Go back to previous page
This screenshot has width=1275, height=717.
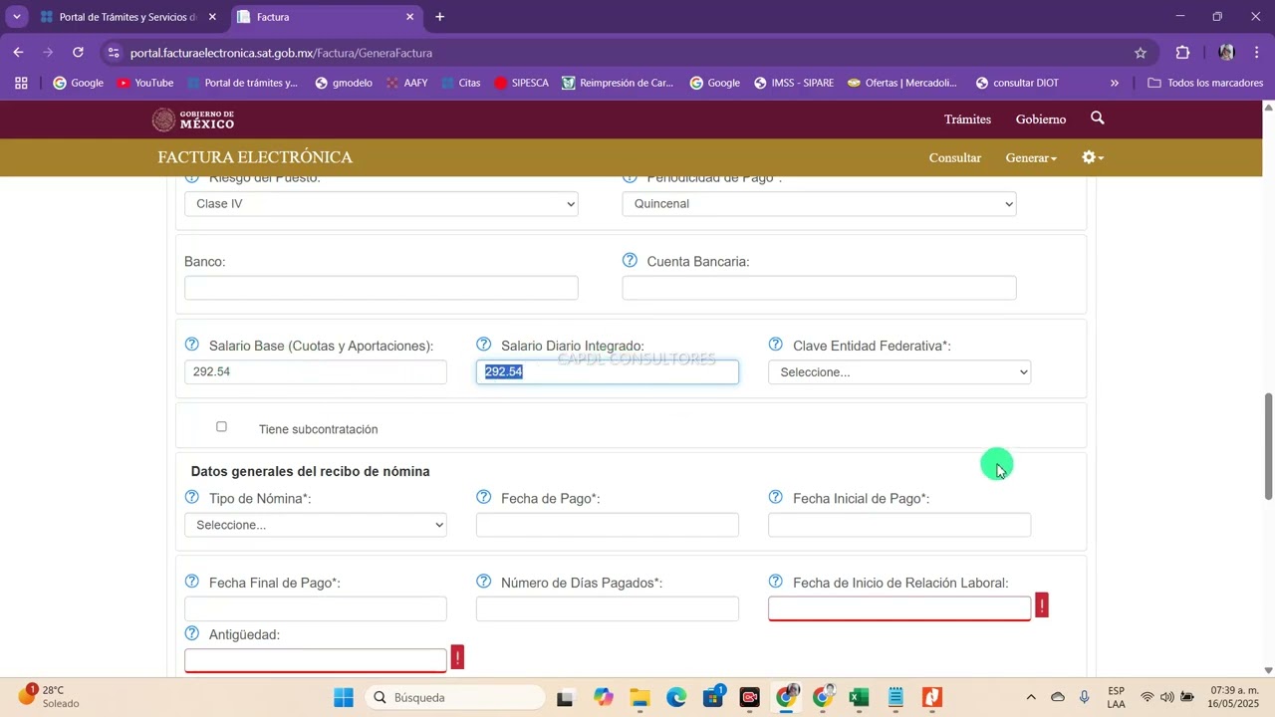coord(19,53)
